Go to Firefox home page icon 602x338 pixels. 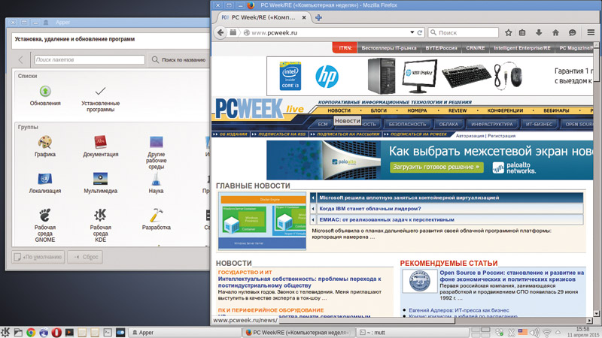555,32
